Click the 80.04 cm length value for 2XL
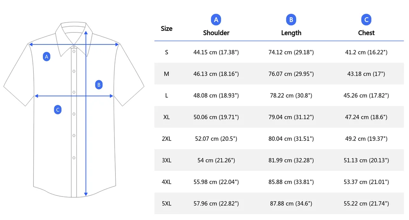This screenshot has width=409, height=220. coord(291,139)
